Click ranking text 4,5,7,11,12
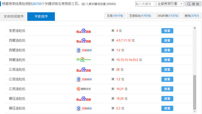The height and width of the screenshot is (114, 202). (x=124, y=41)
